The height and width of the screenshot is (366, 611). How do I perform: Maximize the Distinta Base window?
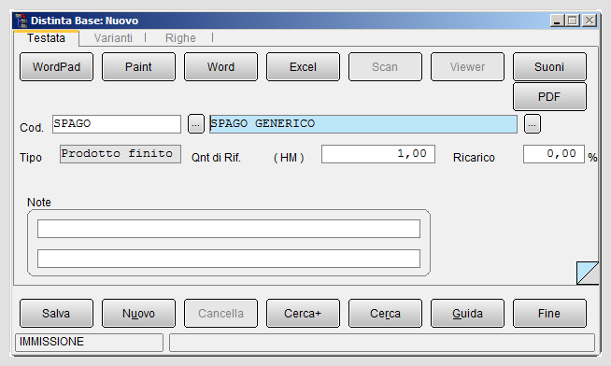click(x=573, y=21)
